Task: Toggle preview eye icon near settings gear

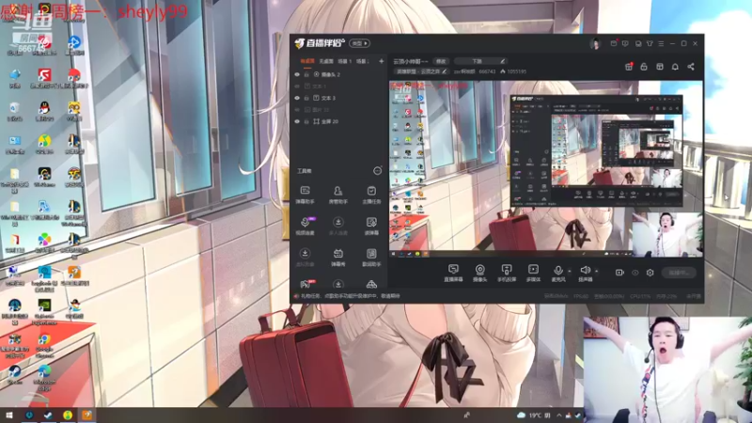Action: [635, 273]
